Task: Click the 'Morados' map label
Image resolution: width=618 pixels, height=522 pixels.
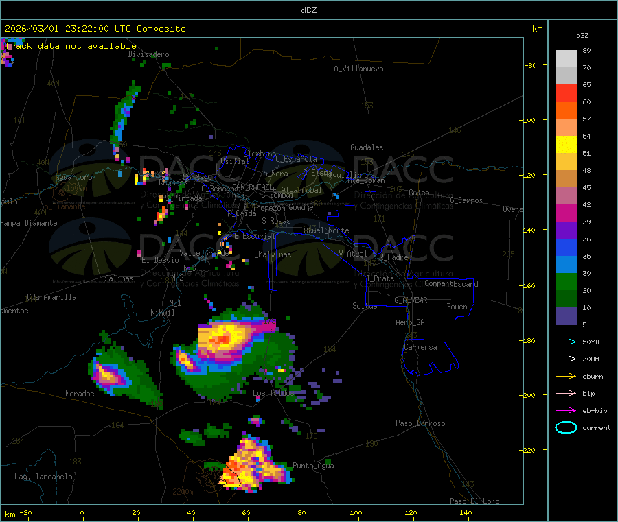Action: pyautogui.click(x=80, y=394)
